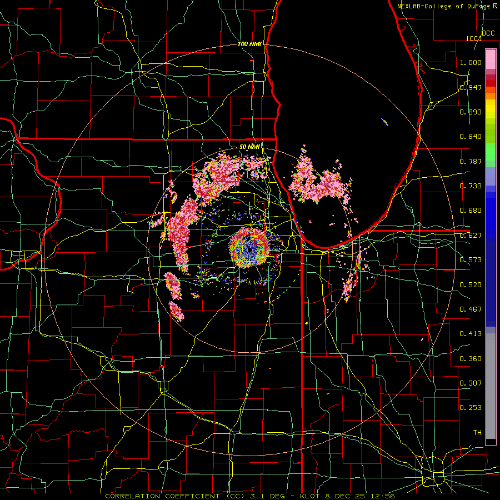Click the Correlation Coefficient caption at bottom

pos(250,496)
